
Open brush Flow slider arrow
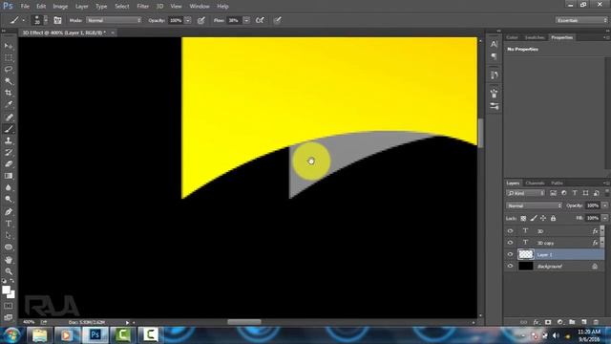[246, 20]
